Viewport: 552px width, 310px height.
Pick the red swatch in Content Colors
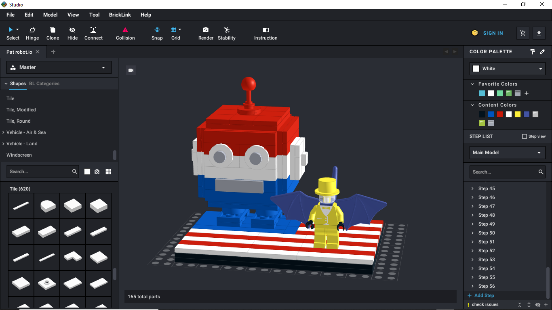coord(500,114)
